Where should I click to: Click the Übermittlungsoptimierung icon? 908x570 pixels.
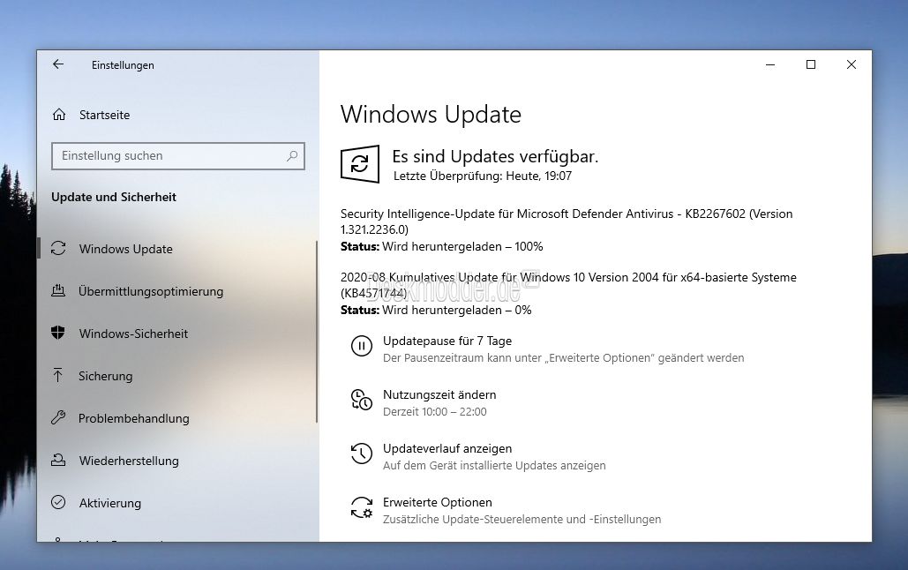point(58,291)
